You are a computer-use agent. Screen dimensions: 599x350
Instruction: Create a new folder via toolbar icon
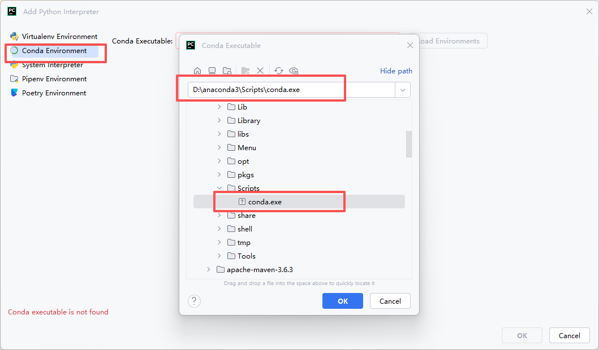click(x=245, y=71)
